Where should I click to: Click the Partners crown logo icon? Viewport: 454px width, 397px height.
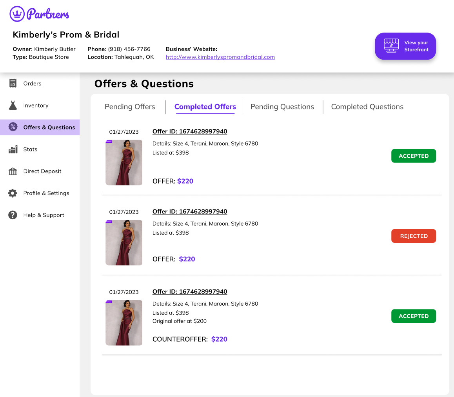17,14
